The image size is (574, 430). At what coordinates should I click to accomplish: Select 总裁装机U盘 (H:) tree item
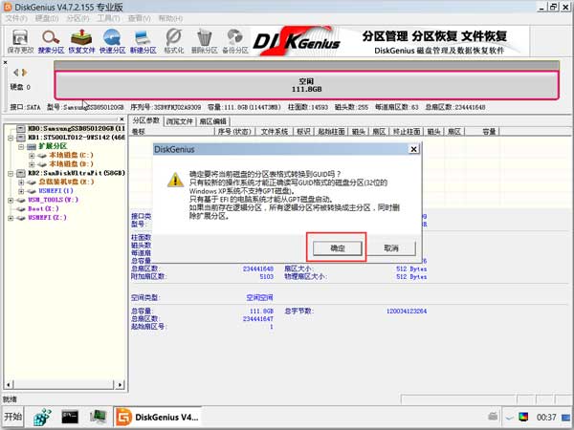(x=66, y=182)
